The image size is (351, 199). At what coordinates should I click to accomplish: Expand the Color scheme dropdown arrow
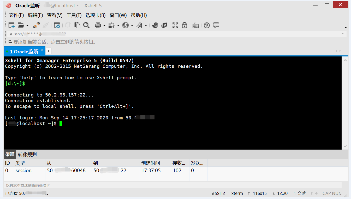point(118,25)
